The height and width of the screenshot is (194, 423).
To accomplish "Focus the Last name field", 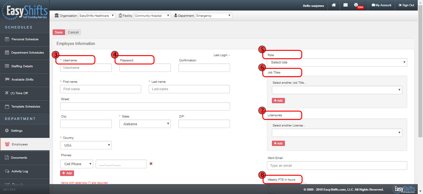I will coord(189,89).
